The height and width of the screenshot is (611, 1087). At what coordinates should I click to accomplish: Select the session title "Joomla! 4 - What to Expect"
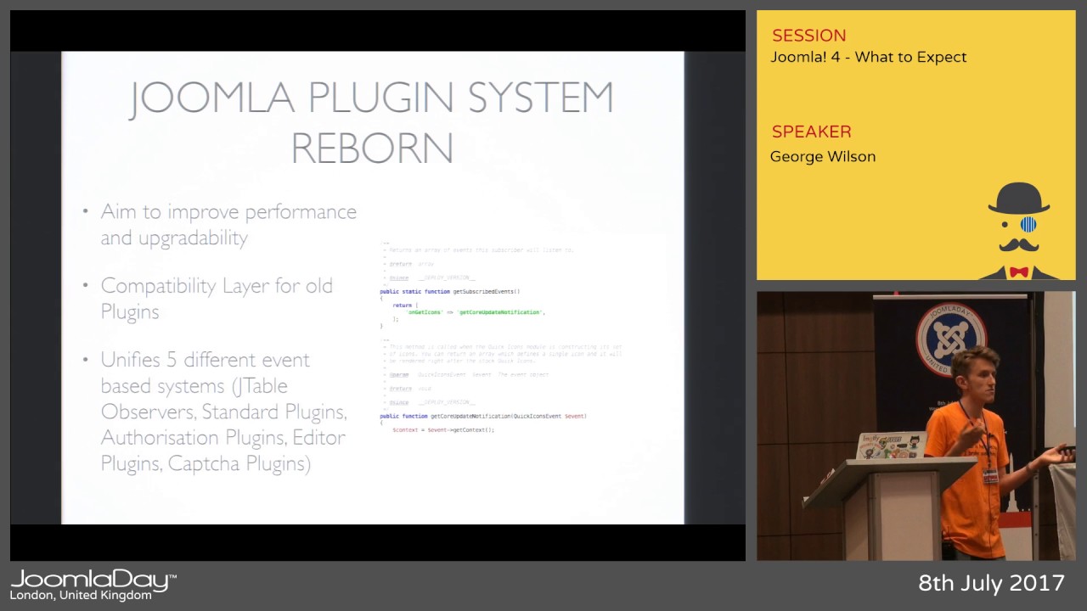[x=869, y=57]
